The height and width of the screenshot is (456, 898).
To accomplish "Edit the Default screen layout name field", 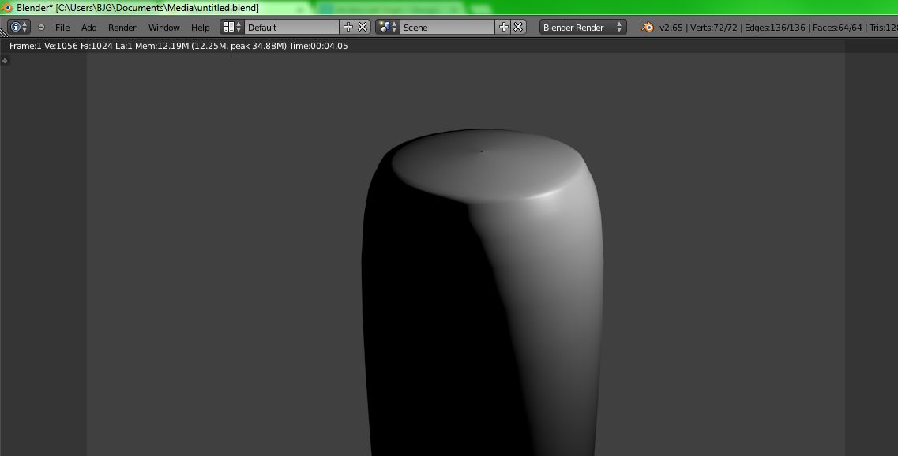I will pos(291,27).
